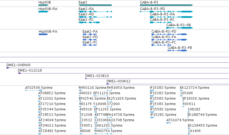The width and height of the screenshot is (229, 135).
Task: Click the AT01074.5prime EST glyph
Action: point(169,123)
